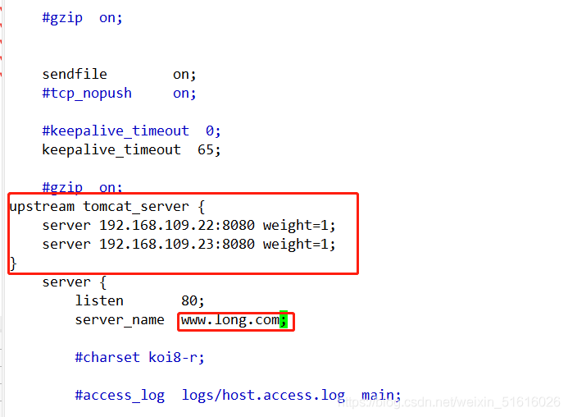568x417 pixels.
Task: Click server 192.168.109.23:8080 line
Action: click(189, 245)
